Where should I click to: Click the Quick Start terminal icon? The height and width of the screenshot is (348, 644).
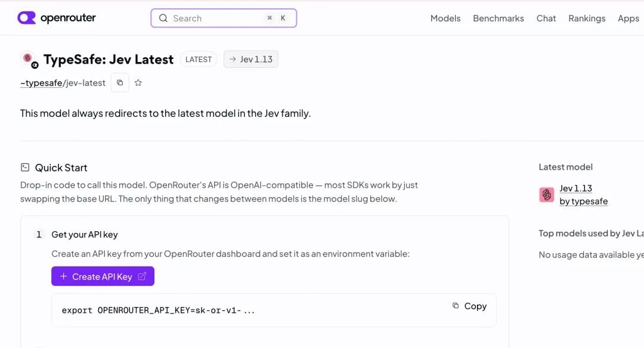pyautogui.click(x=25, y=167)
